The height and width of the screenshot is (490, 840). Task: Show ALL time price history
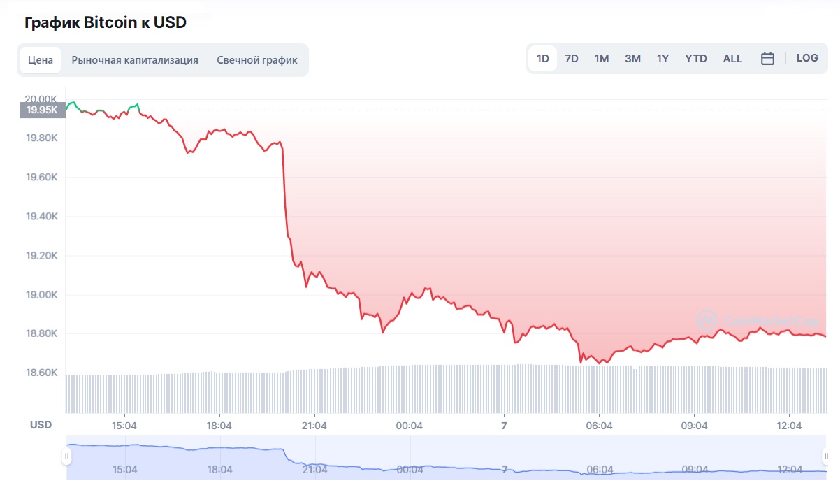tap(732, 59)
